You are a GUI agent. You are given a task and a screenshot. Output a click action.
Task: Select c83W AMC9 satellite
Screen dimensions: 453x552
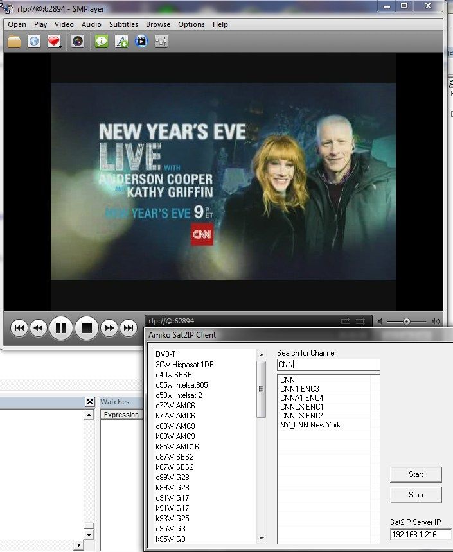click(x=206, y=426)
